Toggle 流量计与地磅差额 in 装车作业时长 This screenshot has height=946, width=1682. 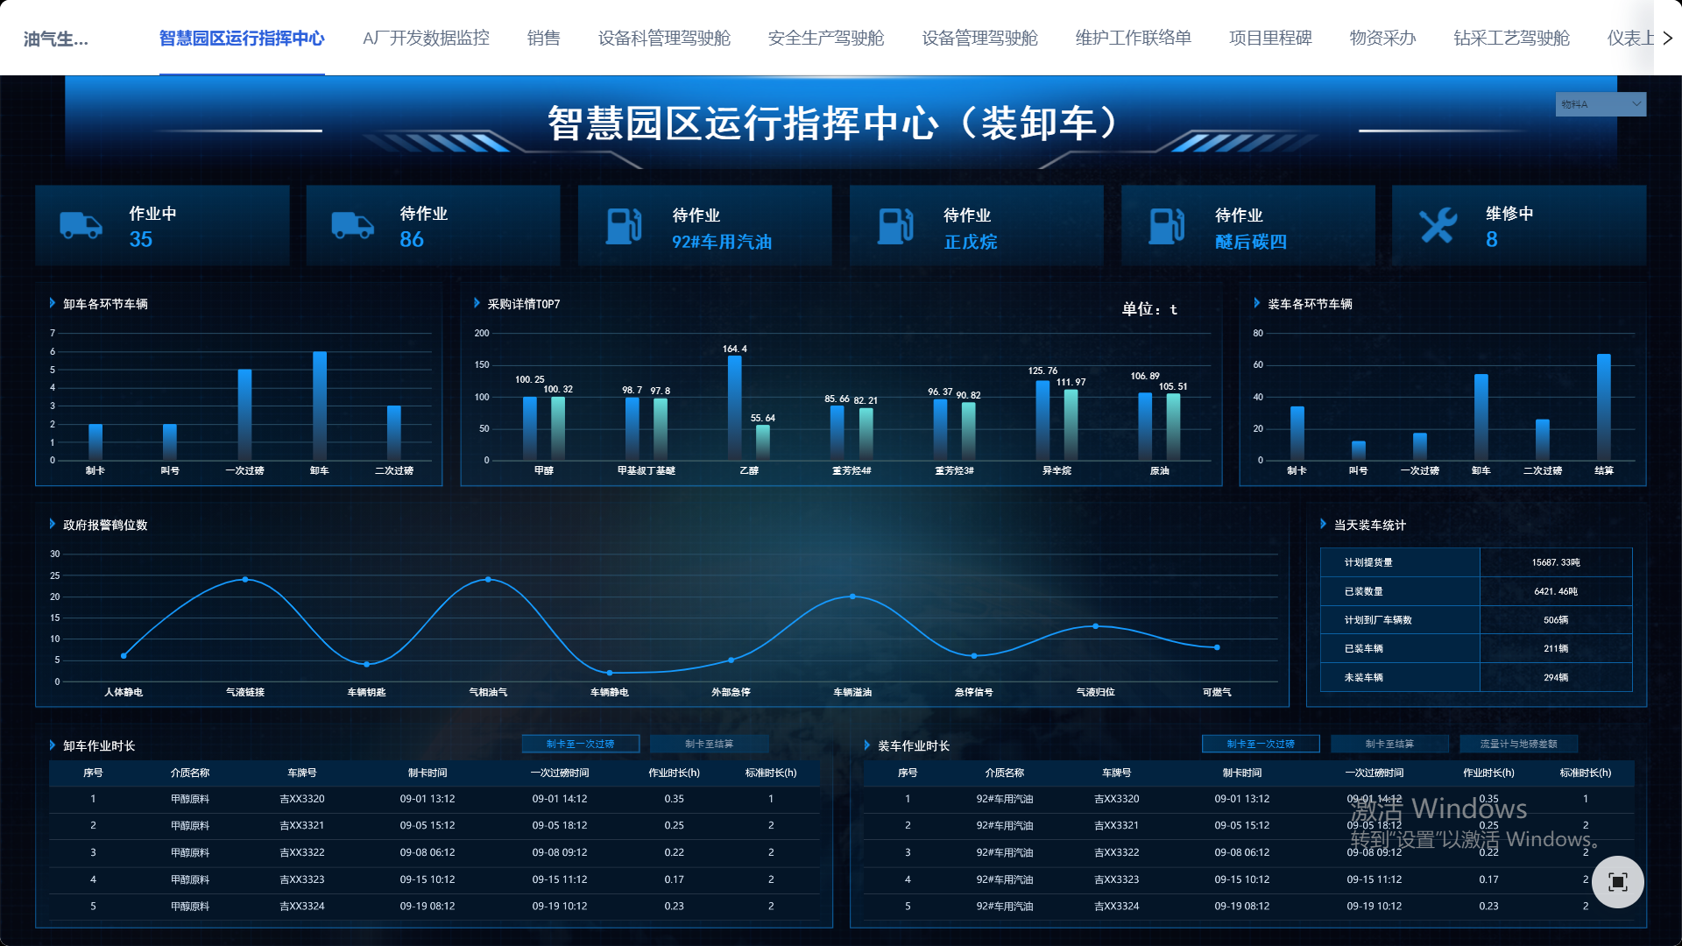(1518, 744)
